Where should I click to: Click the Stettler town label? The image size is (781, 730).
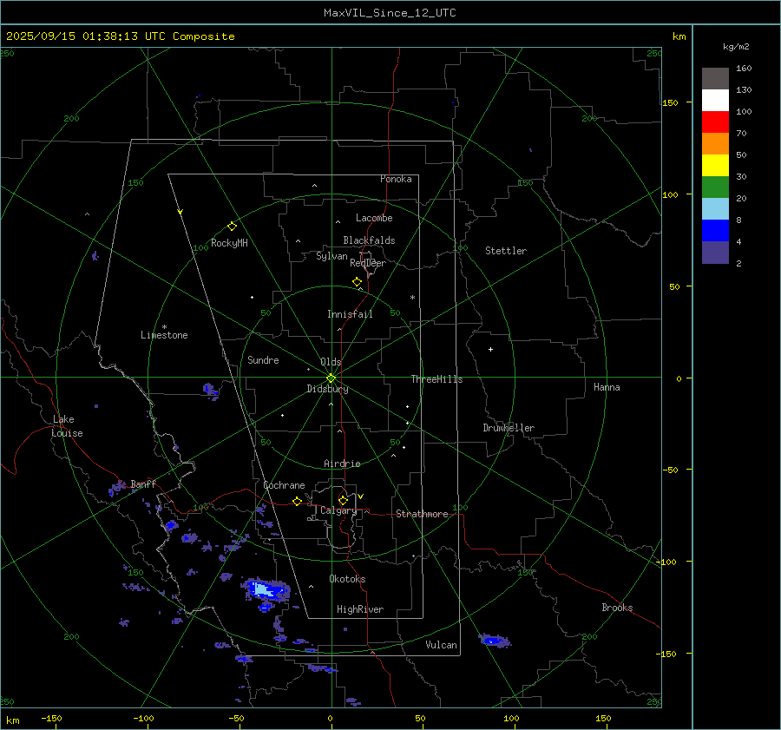[x=506, y=251]
